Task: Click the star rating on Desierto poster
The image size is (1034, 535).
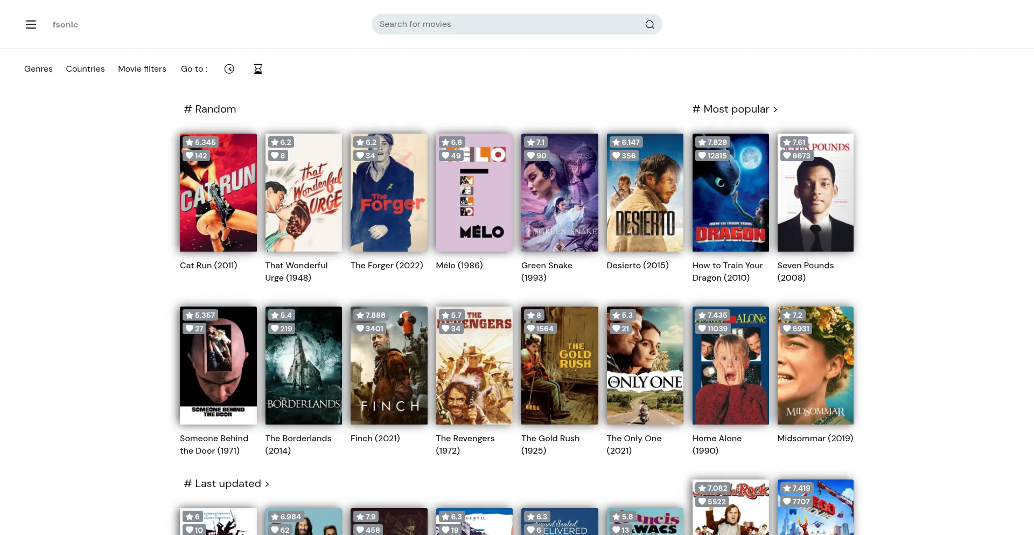Action: (625, 142)
